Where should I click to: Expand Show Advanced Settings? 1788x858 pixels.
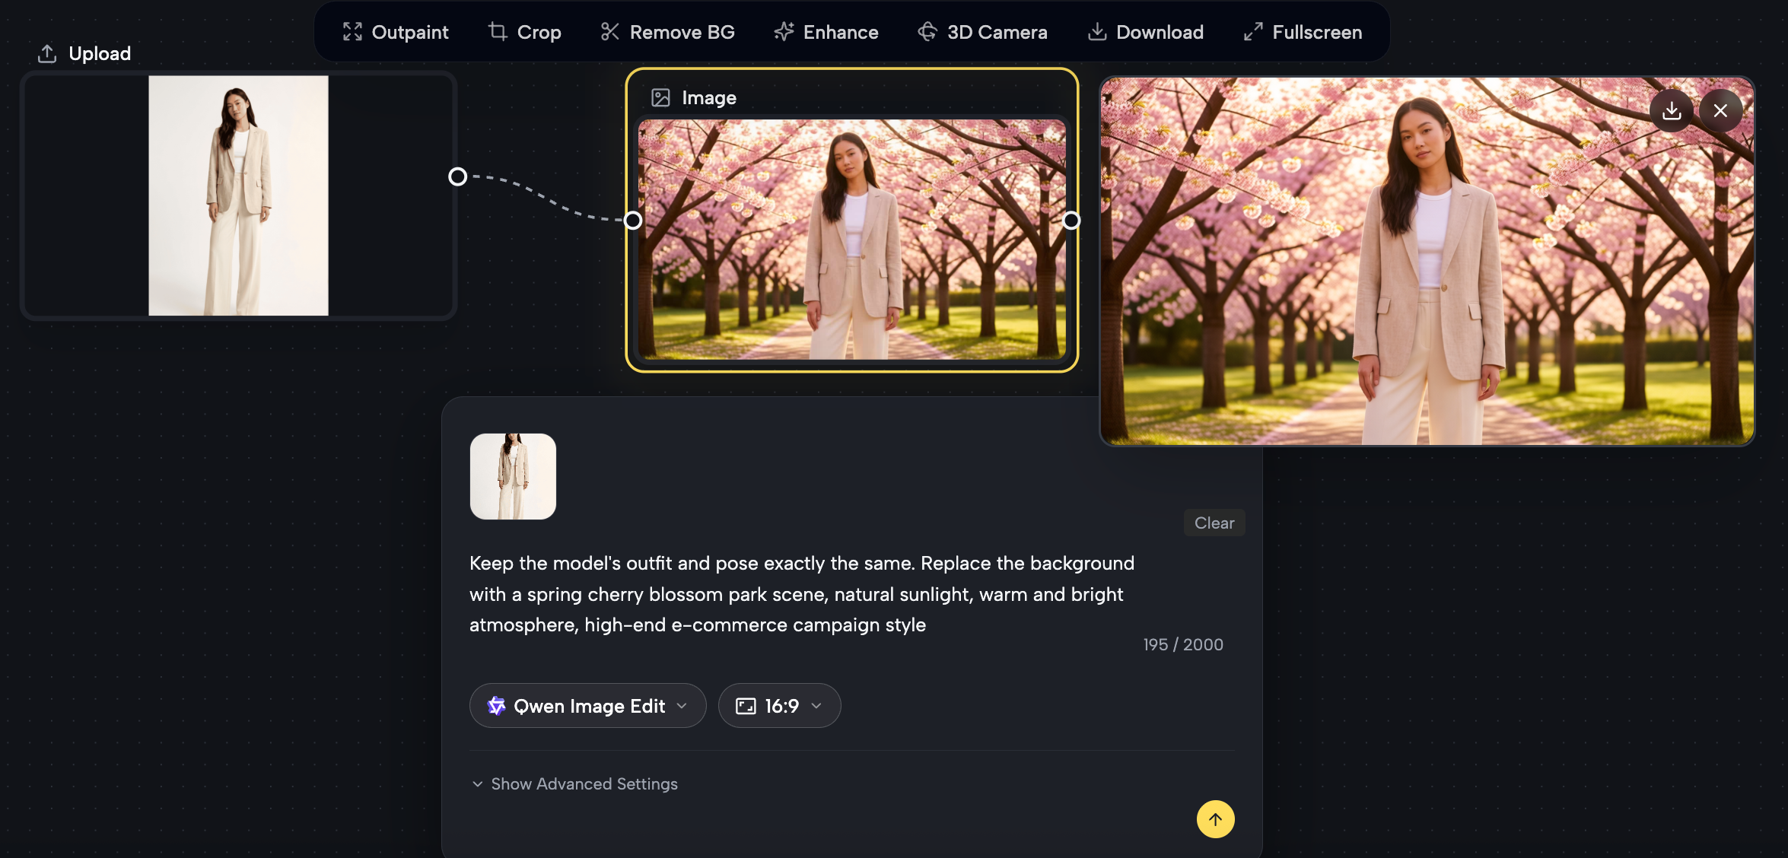574,783
